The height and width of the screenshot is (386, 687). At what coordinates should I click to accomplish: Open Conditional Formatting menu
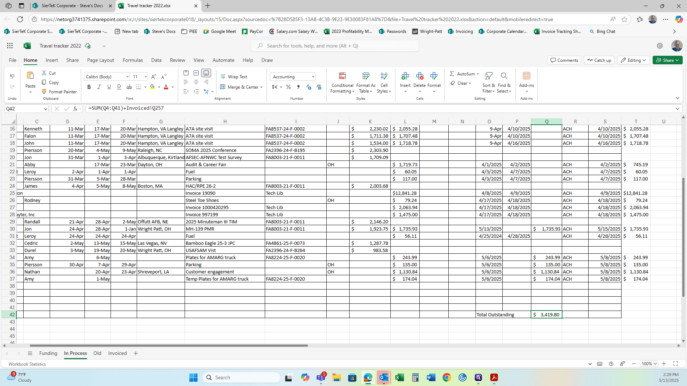pyautogui.click(x=342, y=83)
